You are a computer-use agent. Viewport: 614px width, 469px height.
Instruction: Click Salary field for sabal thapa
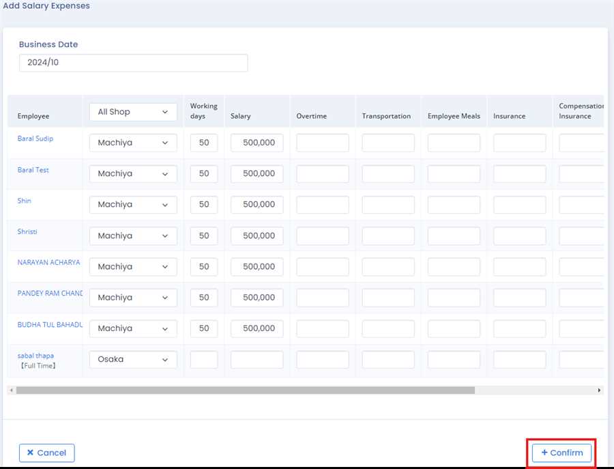click(x=257, y=360)
